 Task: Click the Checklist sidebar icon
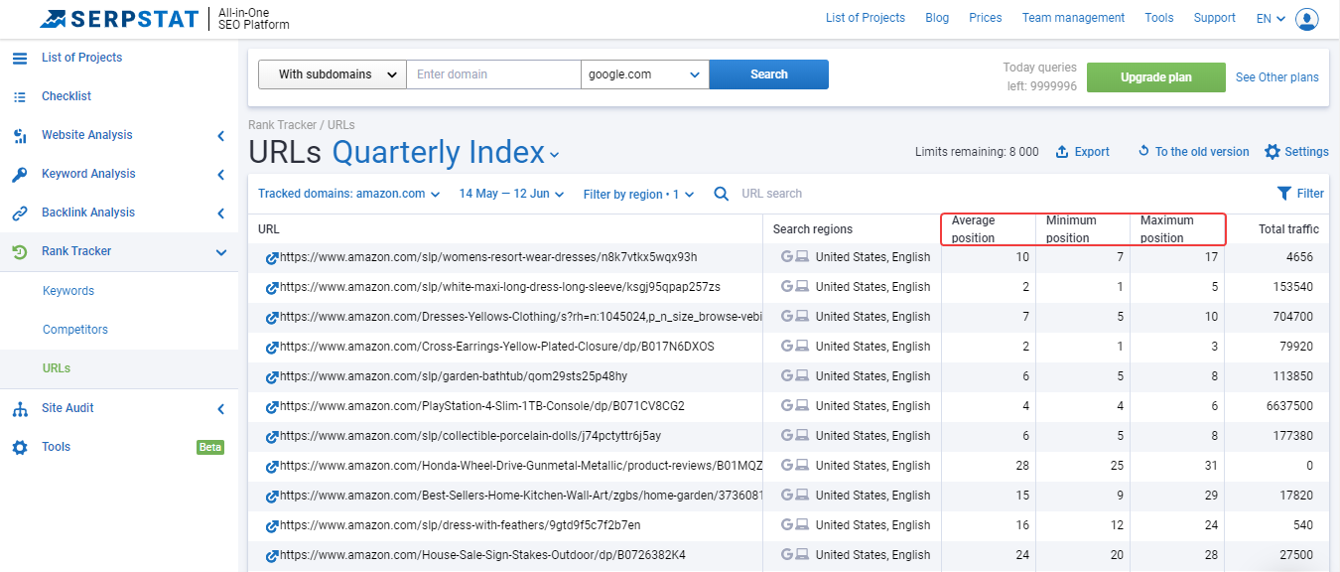[x=20, y=96]
